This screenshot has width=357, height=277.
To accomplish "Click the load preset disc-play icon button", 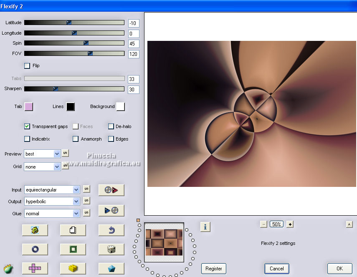I will pyautogui.click(x=111, y=190).
